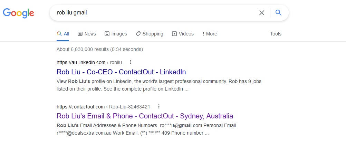Screen dimensions: 346x147
Task: Click the Shopping tab tag icon
Action: coord(138,34)
